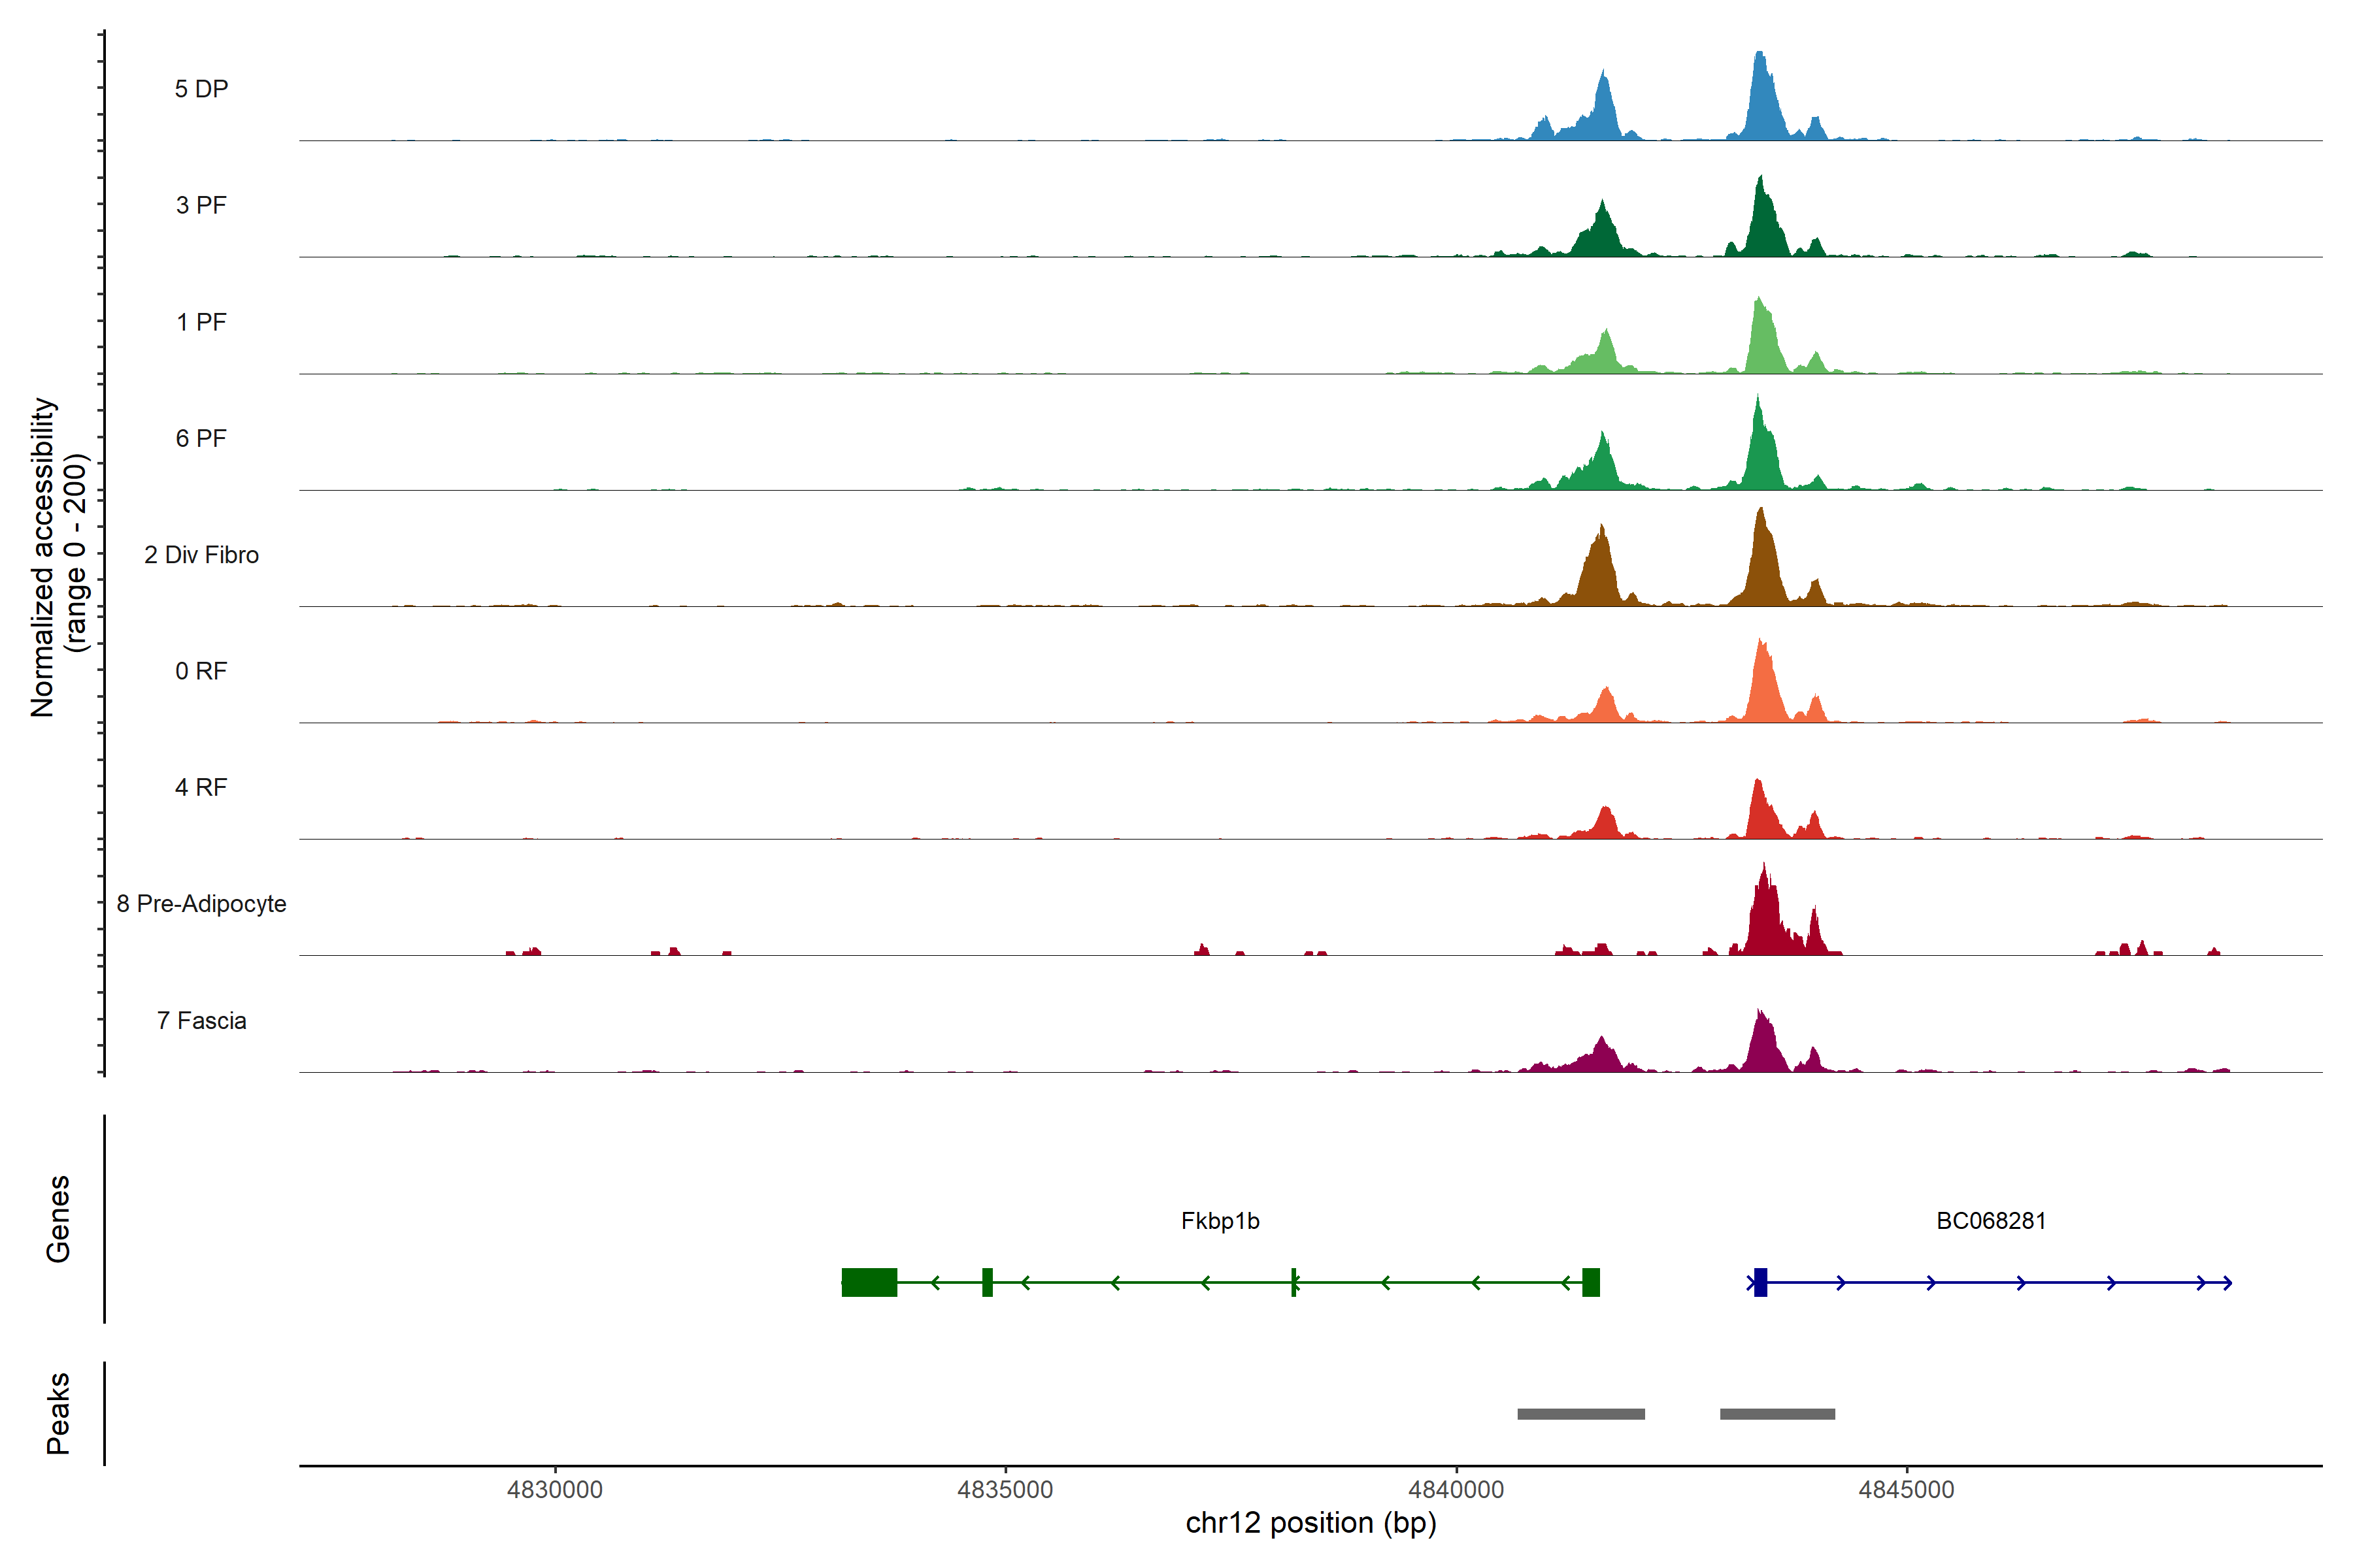Click the Peaks panel label
This screenshot has height=1568, width=2353.
(58, 1413)
